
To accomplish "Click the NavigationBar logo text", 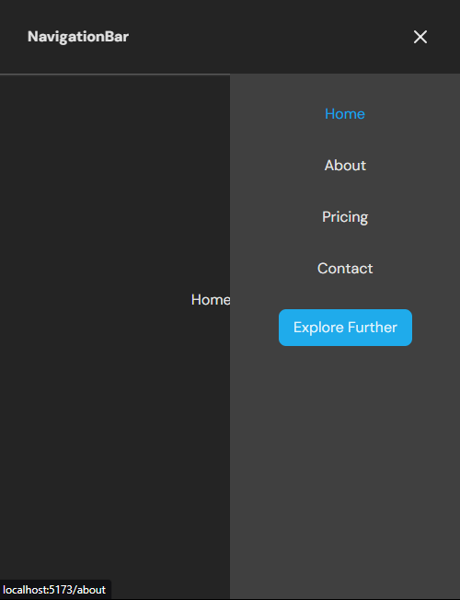I will click(78, 37).
